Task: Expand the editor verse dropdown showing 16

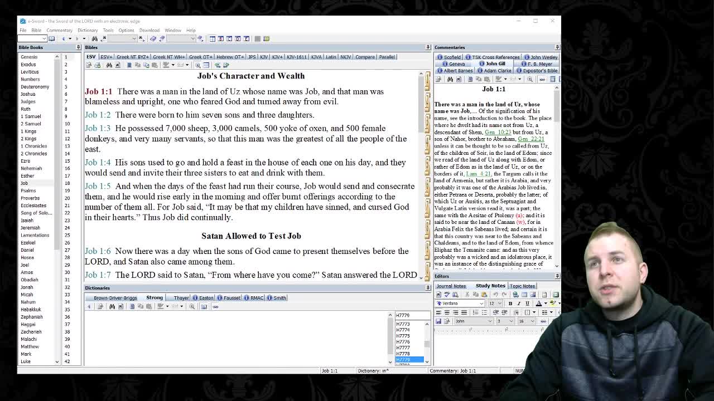Action: click(533, 321)
